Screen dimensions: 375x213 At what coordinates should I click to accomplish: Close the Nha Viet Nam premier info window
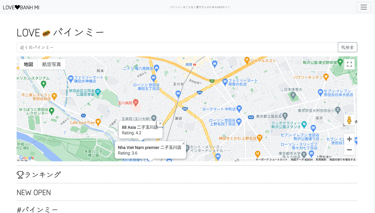click(x=184, y=143)
